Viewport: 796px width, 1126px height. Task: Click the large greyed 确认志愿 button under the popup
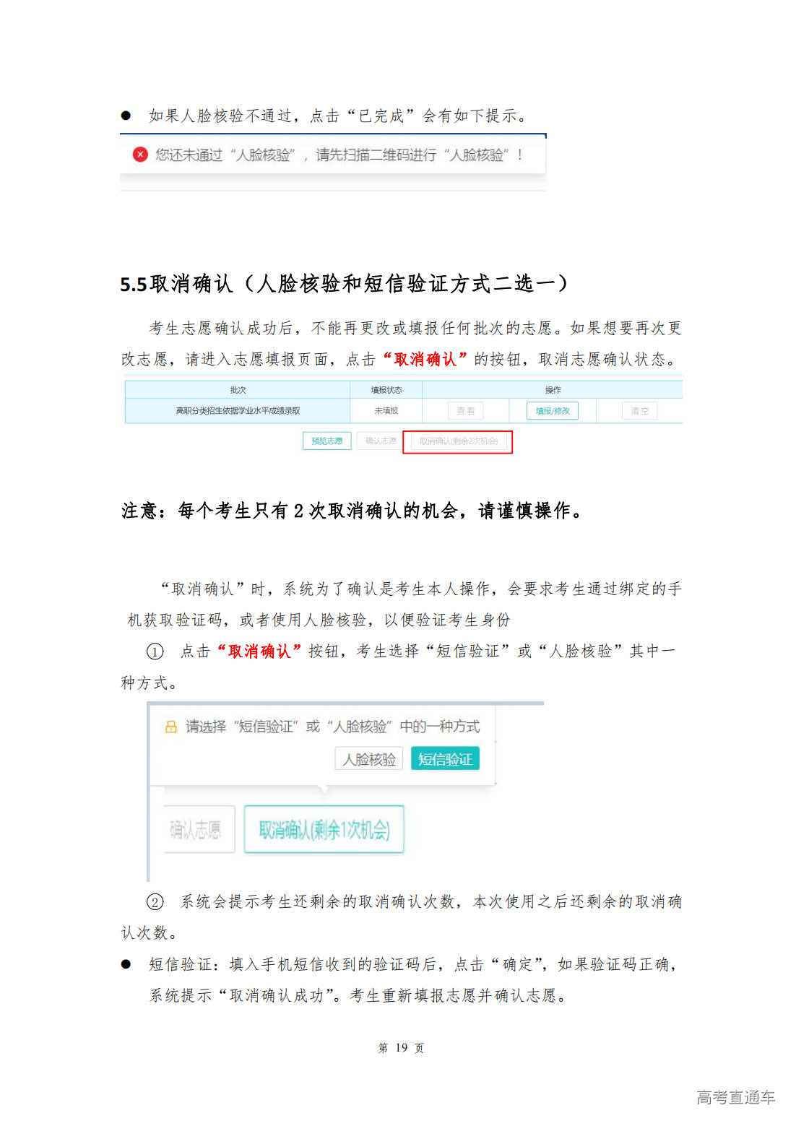click(196, 830)
